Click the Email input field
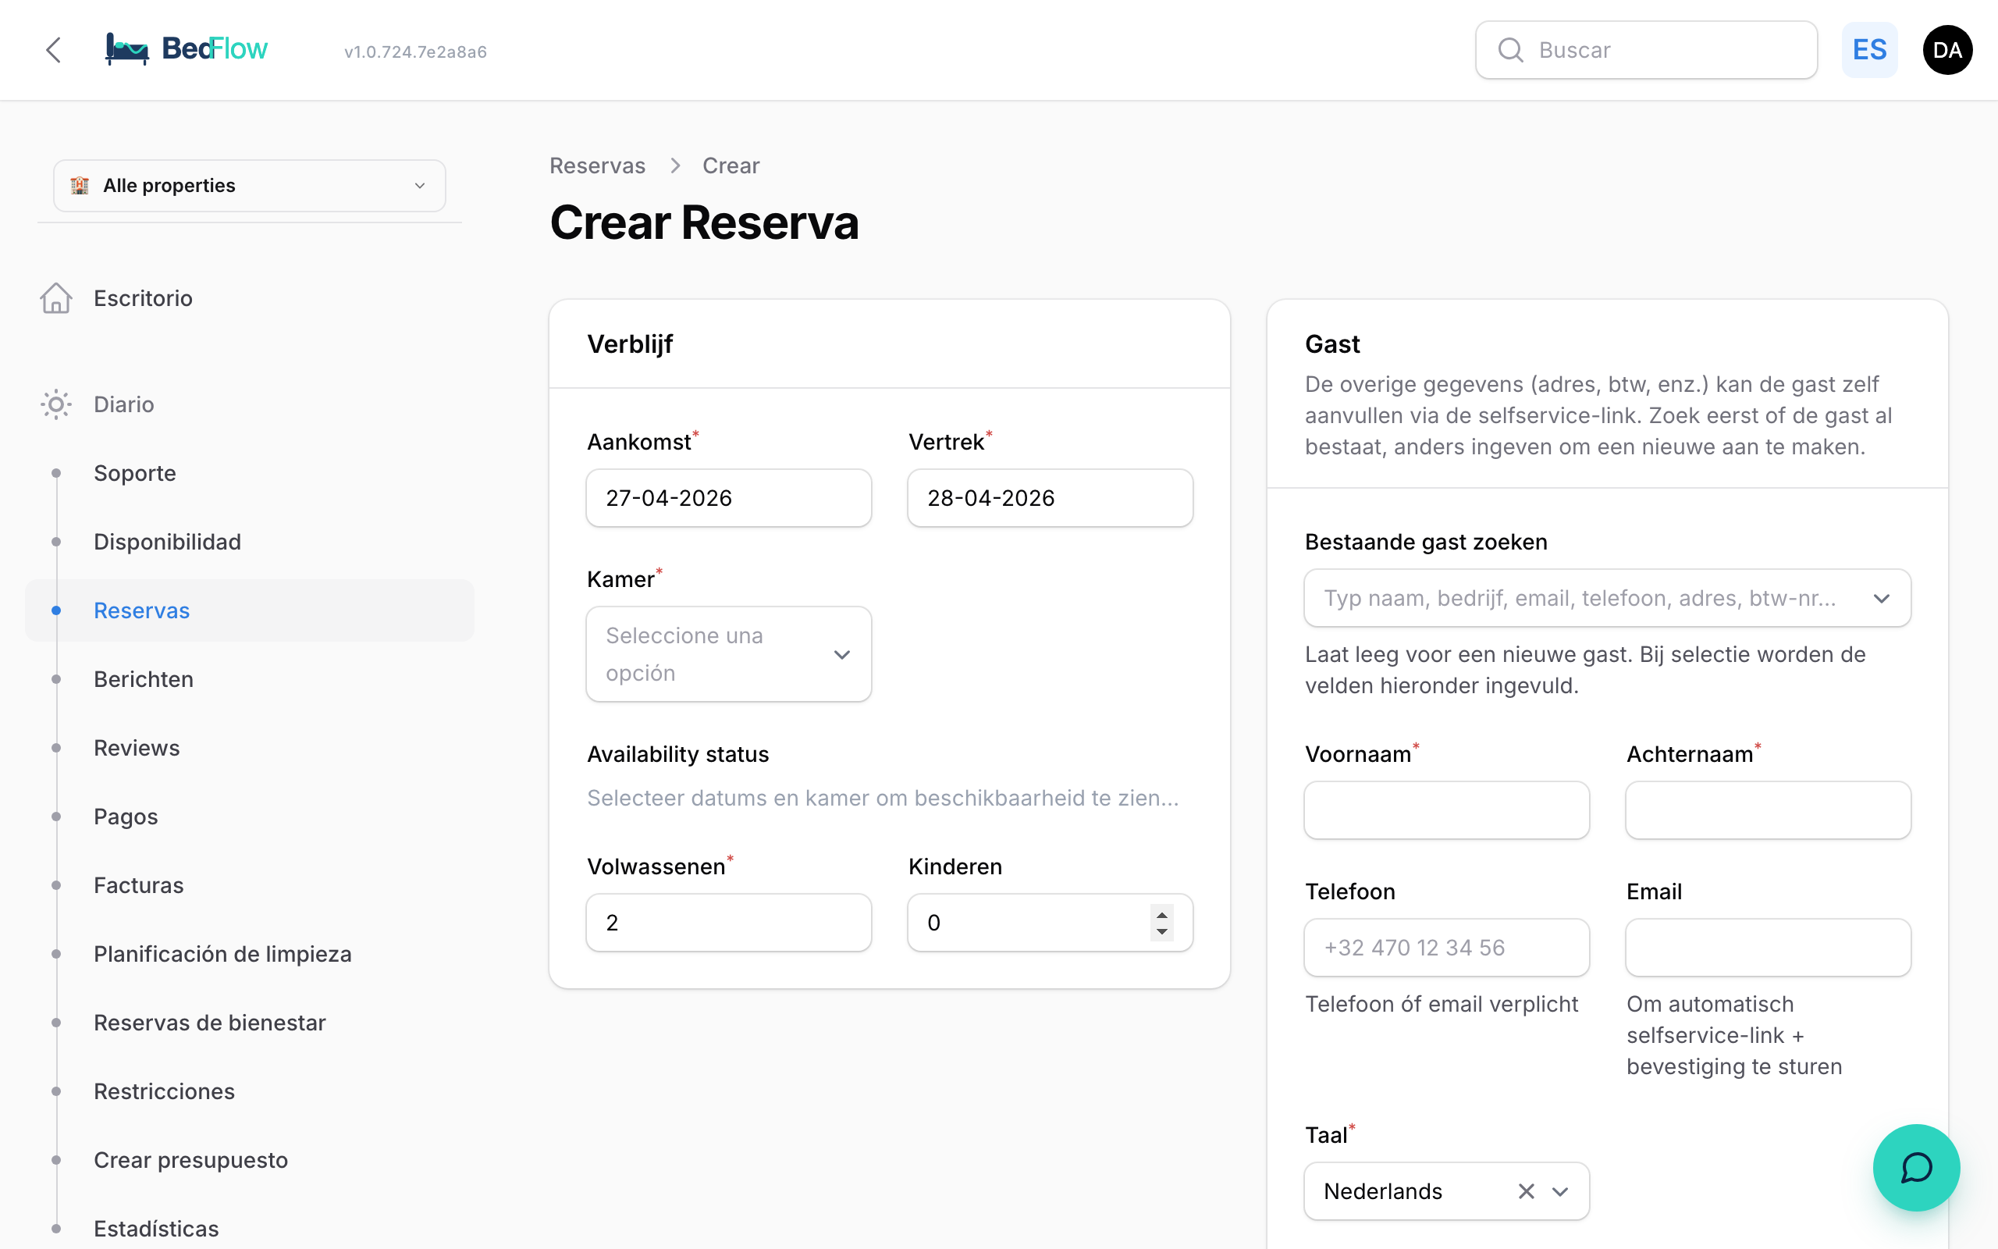The image size is (1998, 1249). (1768, 948)
